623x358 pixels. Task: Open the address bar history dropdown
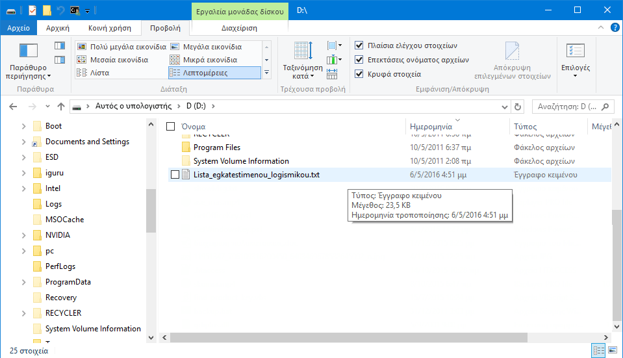pos(503,107)
